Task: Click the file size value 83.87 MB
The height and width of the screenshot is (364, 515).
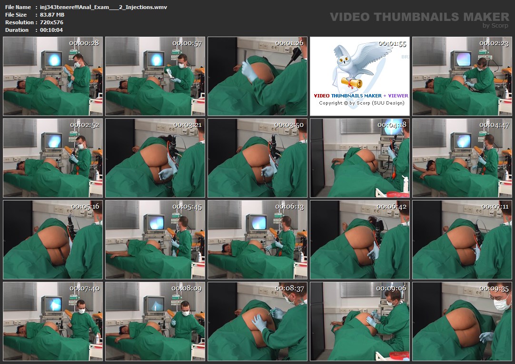Action: 52,15
